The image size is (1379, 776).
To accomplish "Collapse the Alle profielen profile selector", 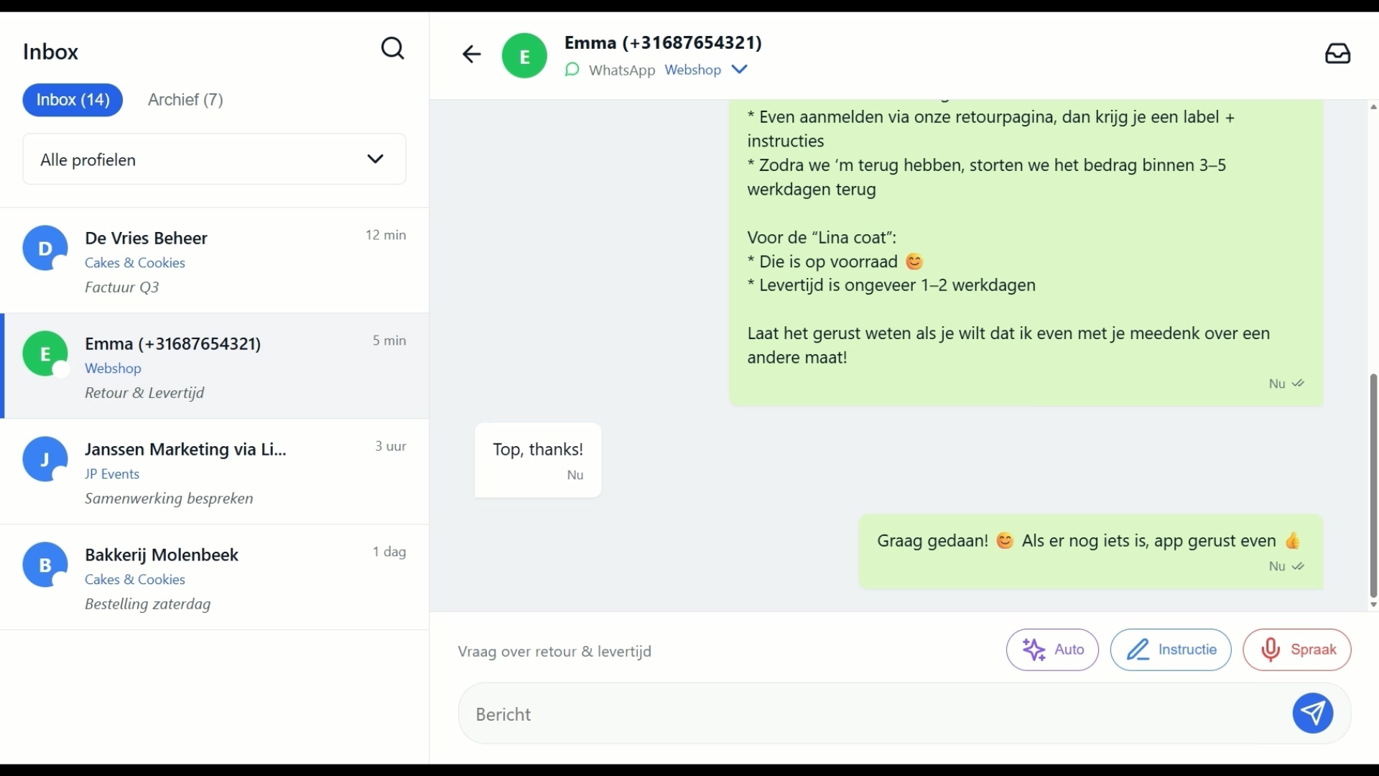I will (x=375, y=159).
